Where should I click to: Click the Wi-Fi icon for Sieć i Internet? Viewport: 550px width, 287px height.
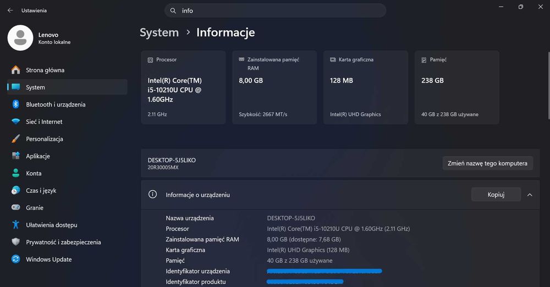(16, 122)
